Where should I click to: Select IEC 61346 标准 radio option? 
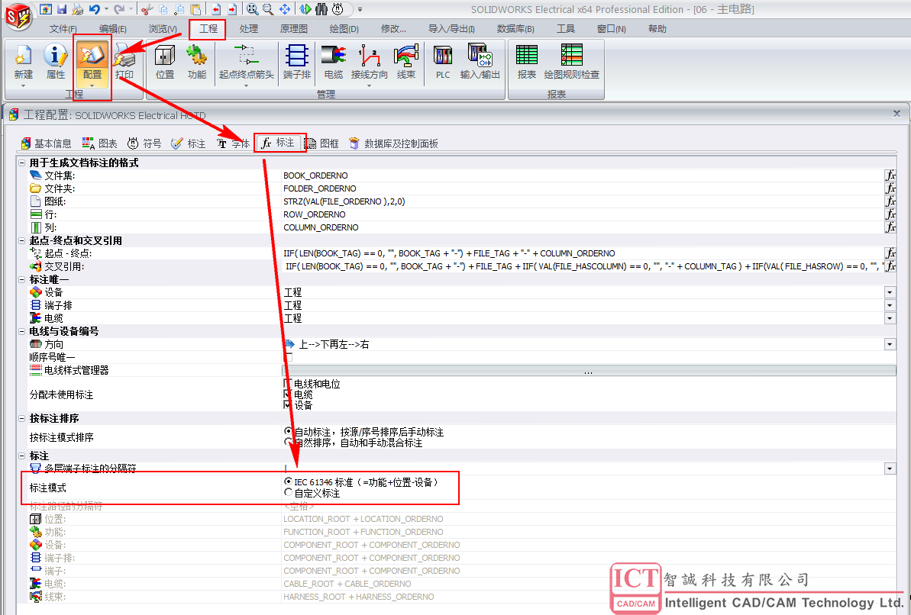point(288,481)
